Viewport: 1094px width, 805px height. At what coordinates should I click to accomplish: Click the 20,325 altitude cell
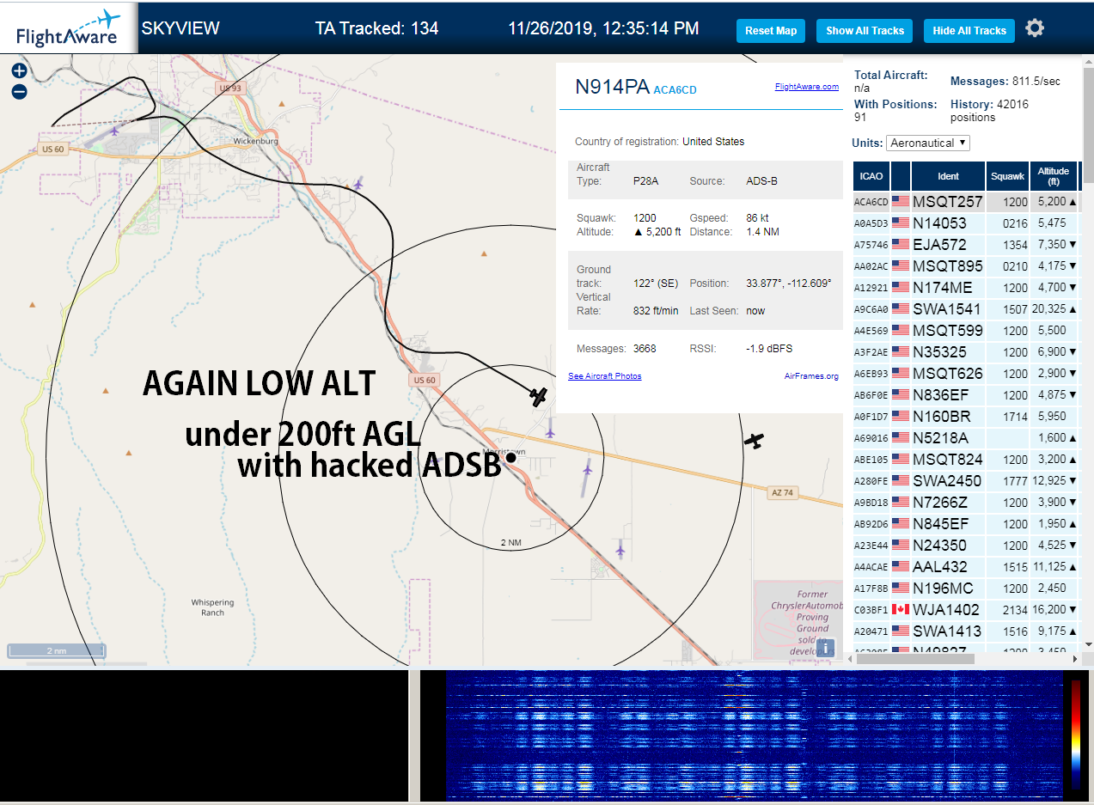[1053, 309]
